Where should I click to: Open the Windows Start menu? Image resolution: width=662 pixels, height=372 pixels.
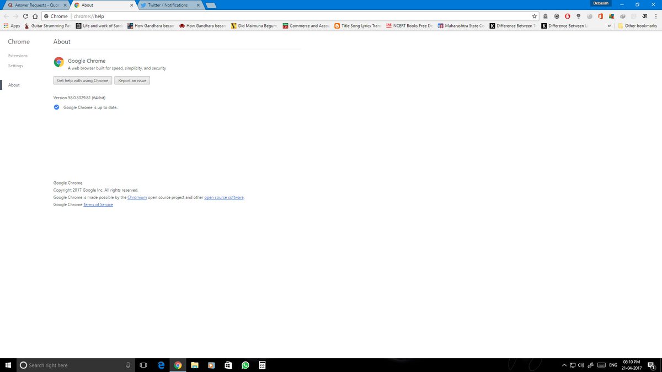(8, 365)
